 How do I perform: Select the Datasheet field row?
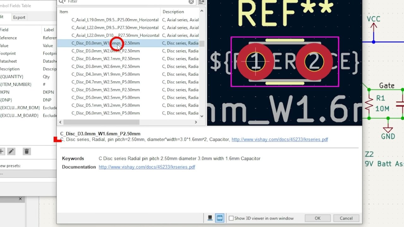[28, 61]
